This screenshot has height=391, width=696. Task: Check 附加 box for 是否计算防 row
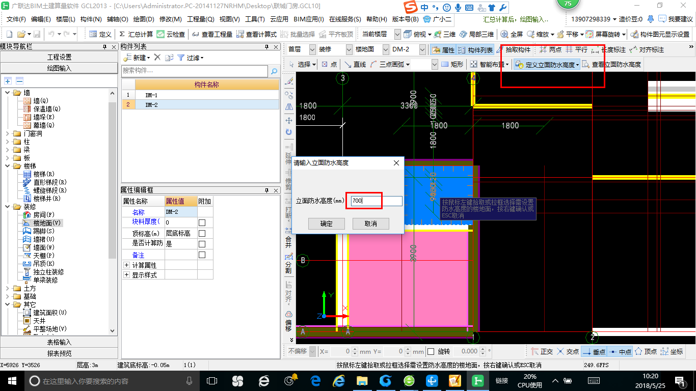pos(202,244)
